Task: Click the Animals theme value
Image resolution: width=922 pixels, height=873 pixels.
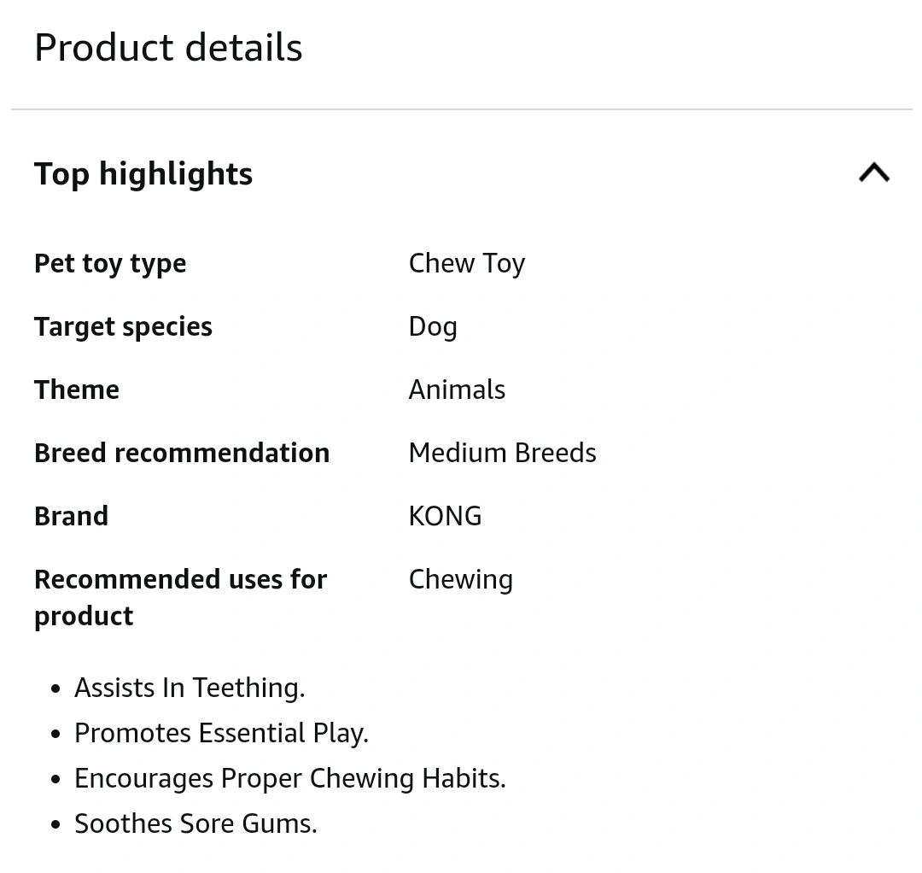Action: click(457, 390)
